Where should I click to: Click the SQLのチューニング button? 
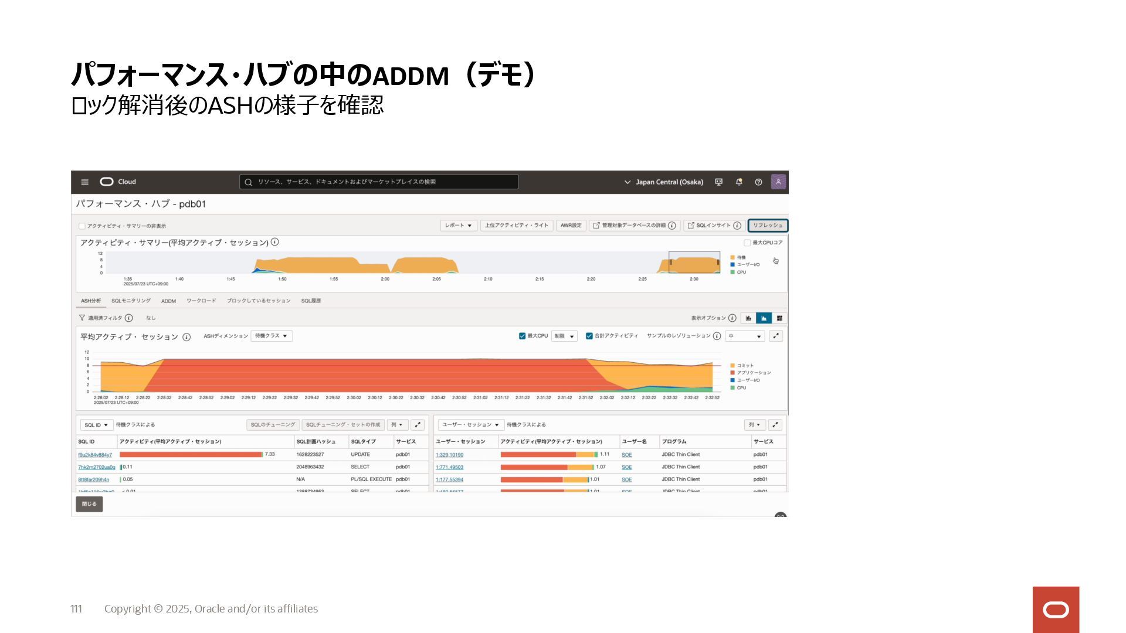click(273, 425)
